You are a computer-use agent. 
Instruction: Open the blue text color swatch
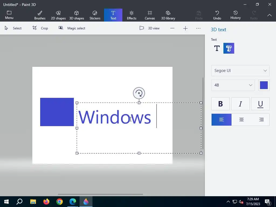(x=264, y=85)
